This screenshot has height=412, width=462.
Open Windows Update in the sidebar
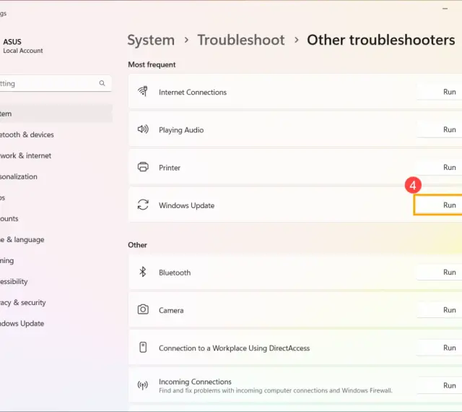tap(22, 323)
